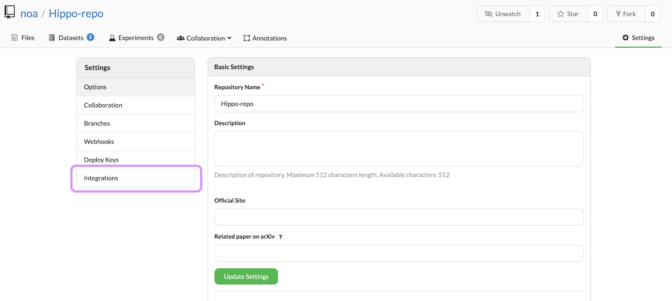Open the Datasets tab
Image resolution: width=672 pixels, height=301 pixels.
coord(71,38)
